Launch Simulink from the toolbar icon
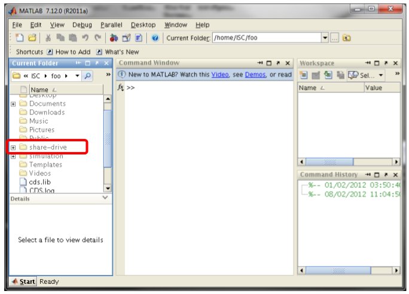This screenshot has height=294, width=409. pyautogui.click(x=114, y=38)
